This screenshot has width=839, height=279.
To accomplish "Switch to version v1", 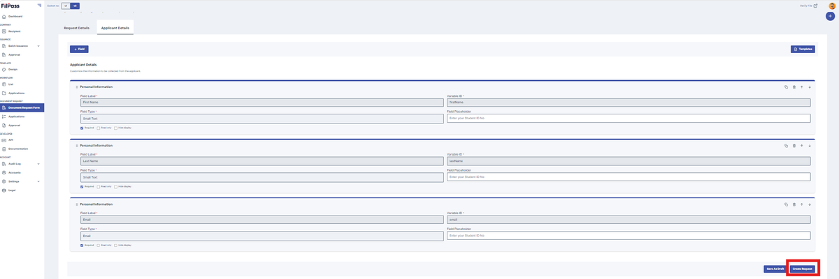I will [x=66, y=6].
